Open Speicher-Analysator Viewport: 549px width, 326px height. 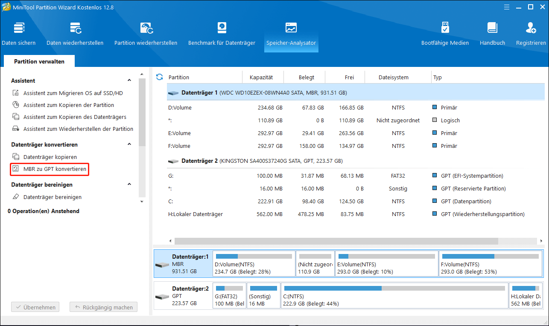[x=291, y=34]
